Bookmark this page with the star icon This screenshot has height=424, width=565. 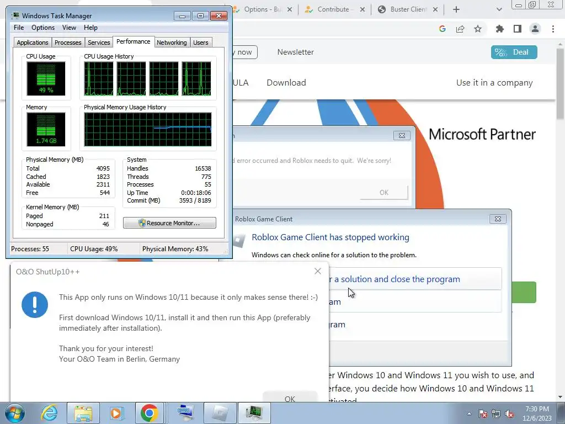pyautogui.click(x=478, y=29)
